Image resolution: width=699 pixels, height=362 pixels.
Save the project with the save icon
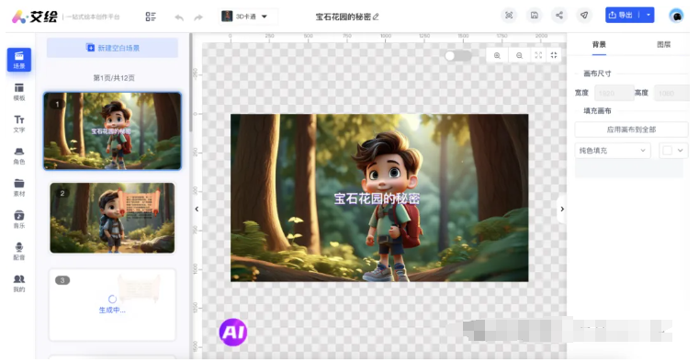click(x=534, y=16)
